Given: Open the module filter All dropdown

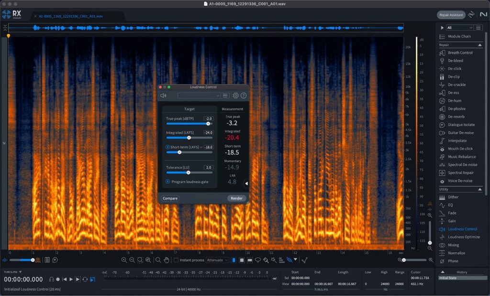Looking at the screenshot, I should 459,28.
